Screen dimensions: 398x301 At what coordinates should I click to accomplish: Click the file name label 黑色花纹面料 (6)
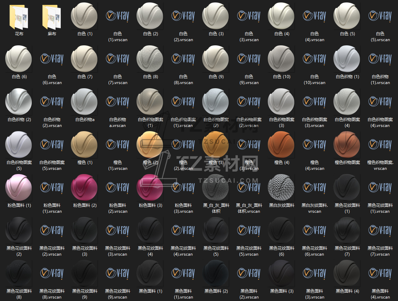coord(281,251)
